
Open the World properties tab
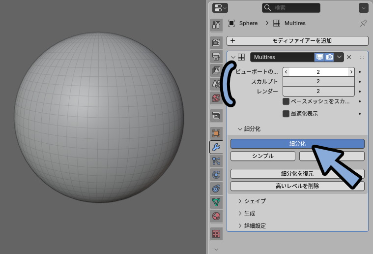(x=216, y=97)
